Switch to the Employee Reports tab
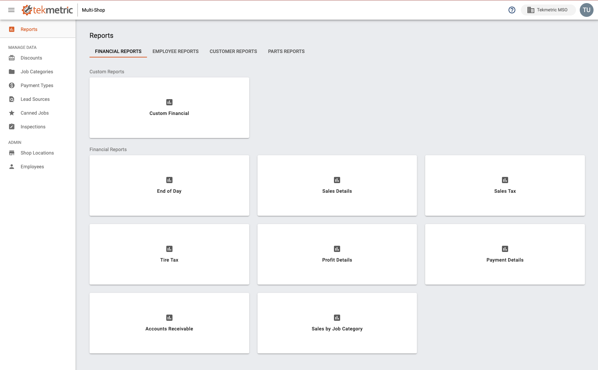598x370 pixels. coord(176,51)
